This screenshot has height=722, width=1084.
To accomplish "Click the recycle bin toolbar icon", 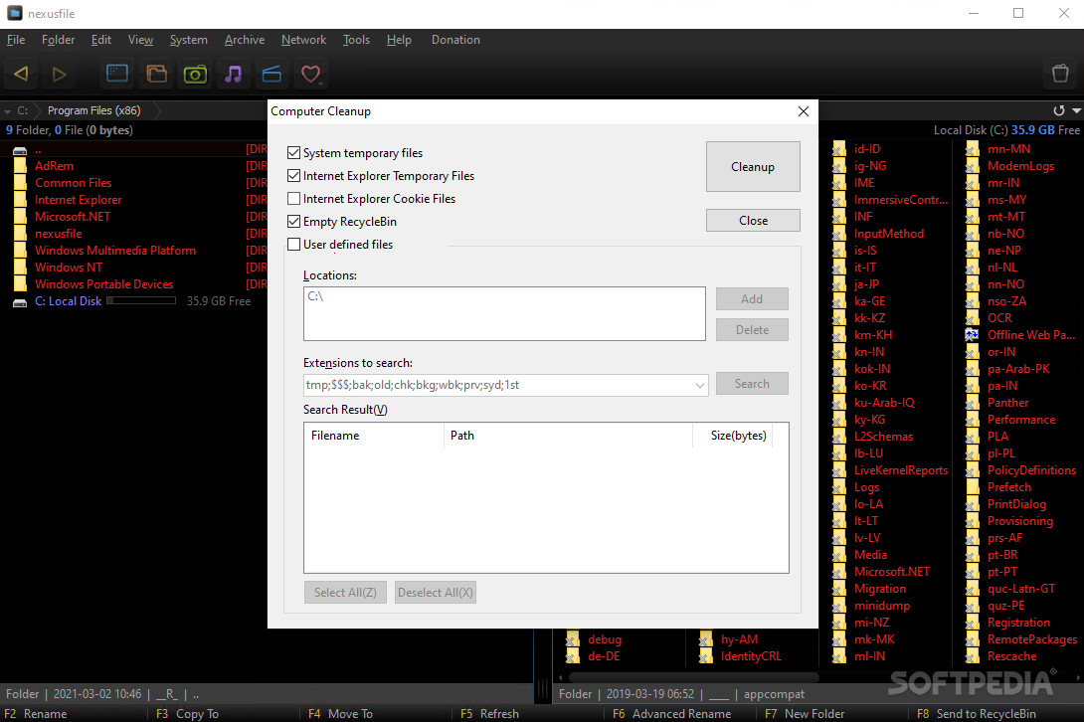I will click(x=1060, y=74).
